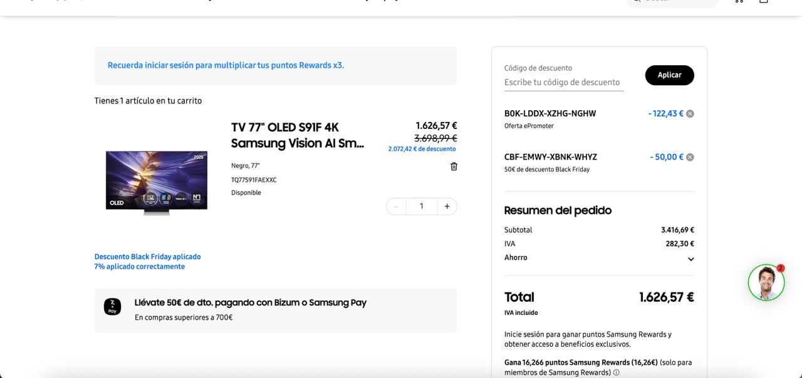The width and height of the screenshot is (802, 378).
Task: Click the 50€ Bizum promo banner heading
Action: click(250, 303)
